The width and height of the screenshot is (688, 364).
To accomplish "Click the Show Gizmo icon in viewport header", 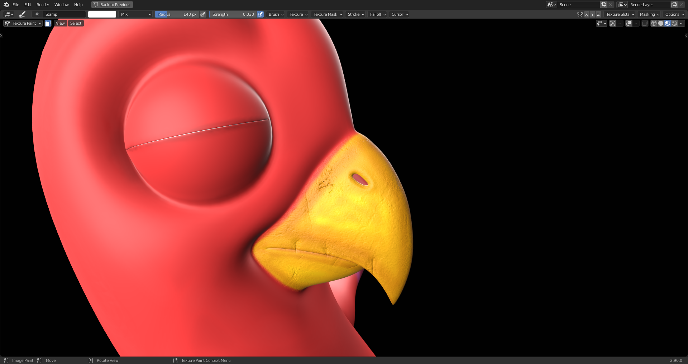I will pos(613,23).
